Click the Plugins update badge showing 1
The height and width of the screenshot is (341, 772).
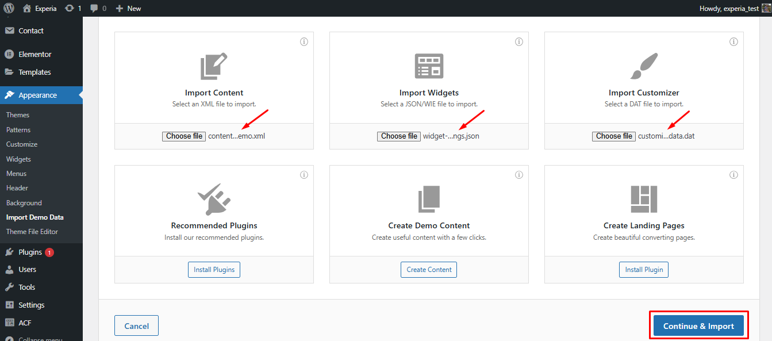[x=49, y=252]
